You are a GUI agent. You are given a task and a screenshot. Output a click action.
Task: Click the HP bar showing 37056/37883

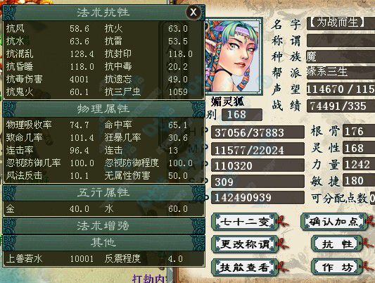click(258, 132)
